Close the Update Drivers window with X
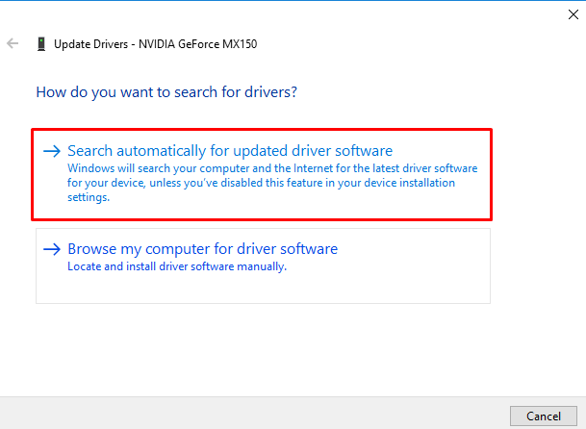586x429 pixels. pyautogui.click(x=562, y=13)
